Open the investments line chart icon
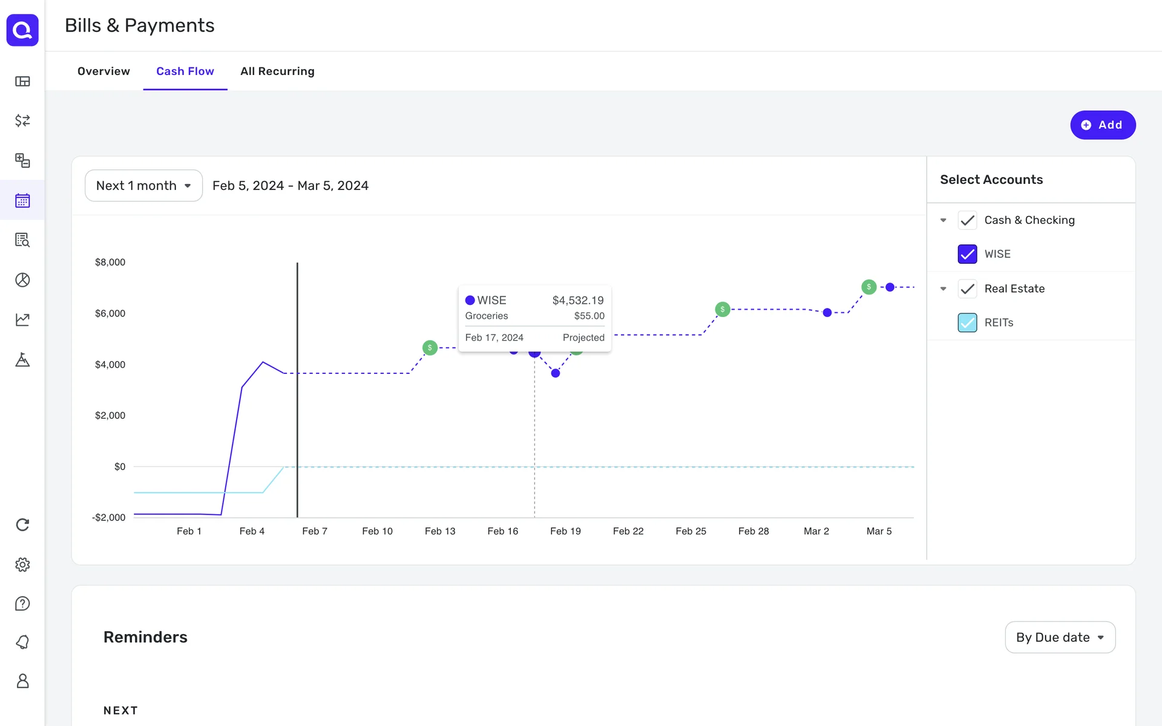The width and height of the screenshot is (1162, 726). pos(22,319)
